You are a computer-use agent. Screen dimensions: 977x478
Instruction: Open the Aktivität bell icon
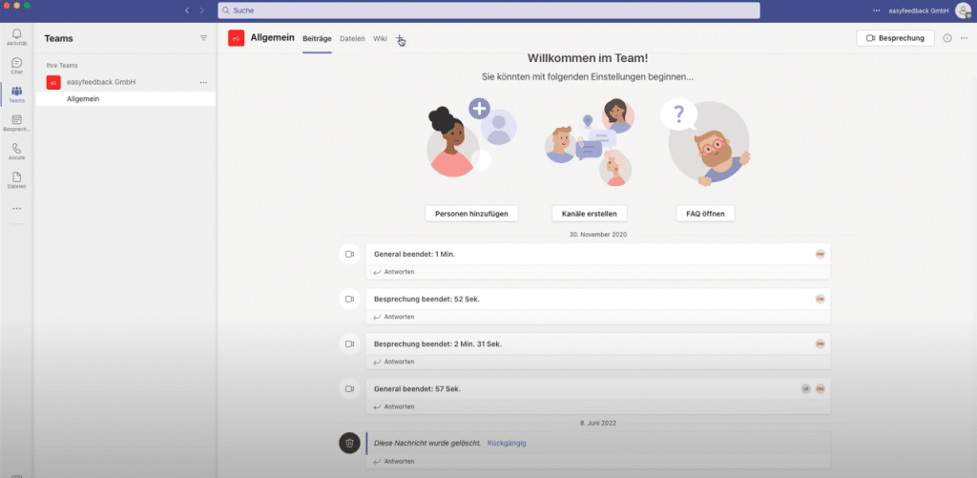pyautogui.click(x=17, y=37)
